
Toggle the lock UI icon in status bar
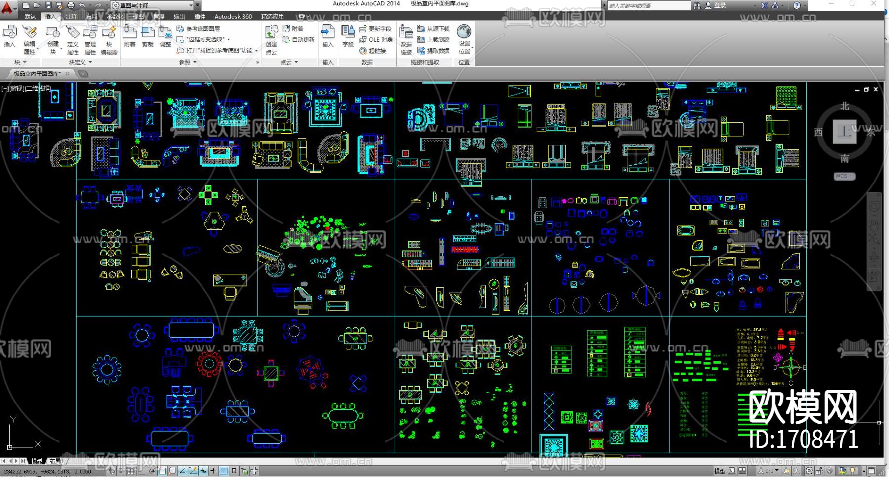click(x=820, y=471)
